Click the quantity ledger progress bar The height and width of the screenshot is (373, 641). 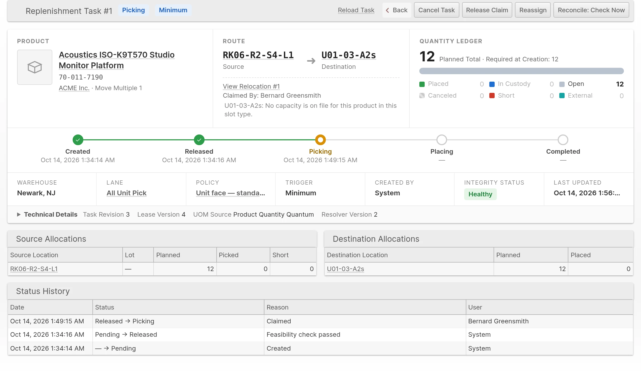click(x=521, y=71)
